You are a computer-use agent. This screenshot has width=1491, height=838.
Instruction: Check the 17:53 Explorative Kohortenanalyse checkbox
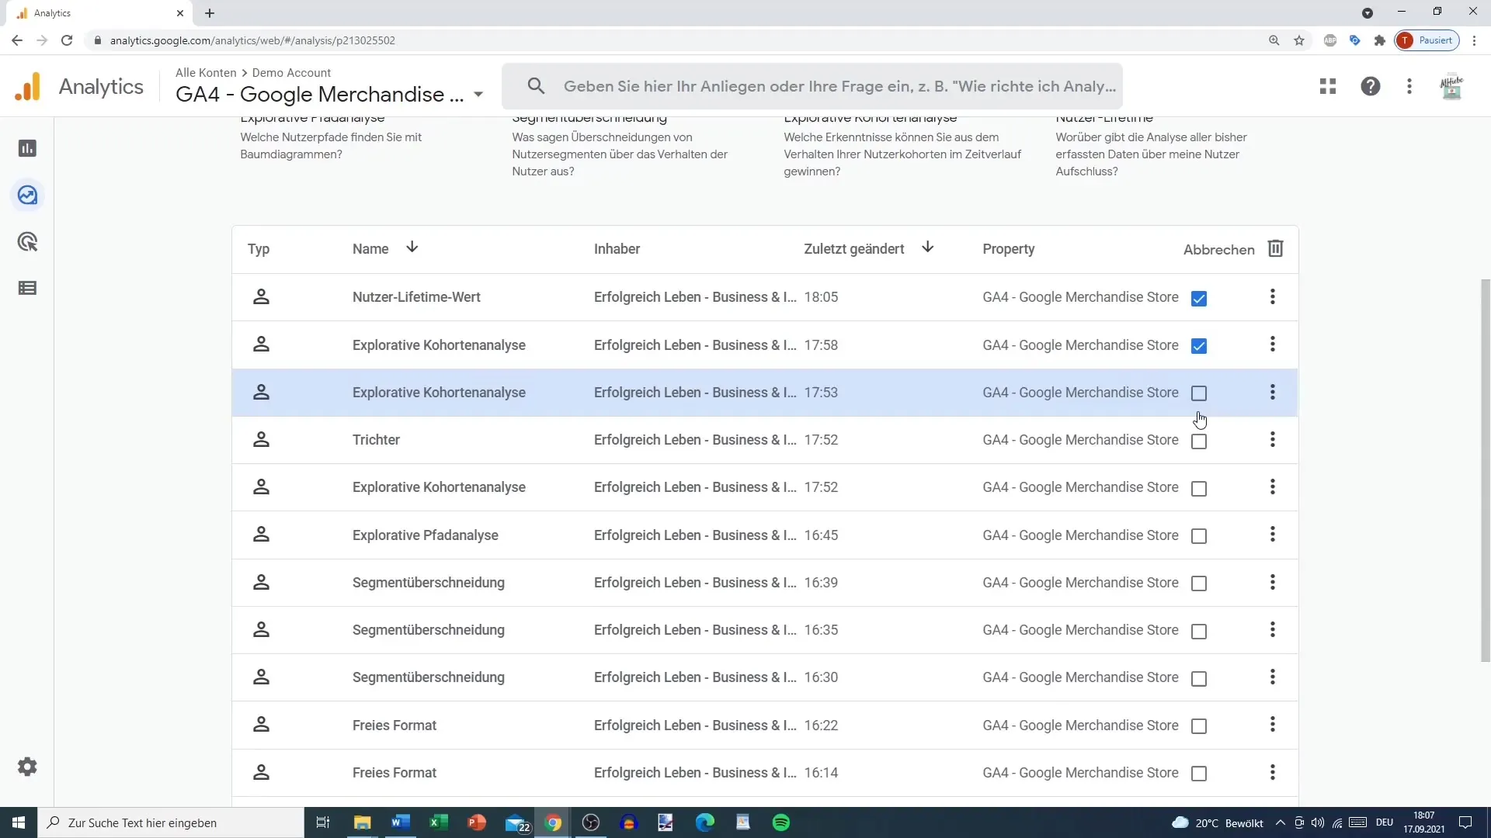1199,393
